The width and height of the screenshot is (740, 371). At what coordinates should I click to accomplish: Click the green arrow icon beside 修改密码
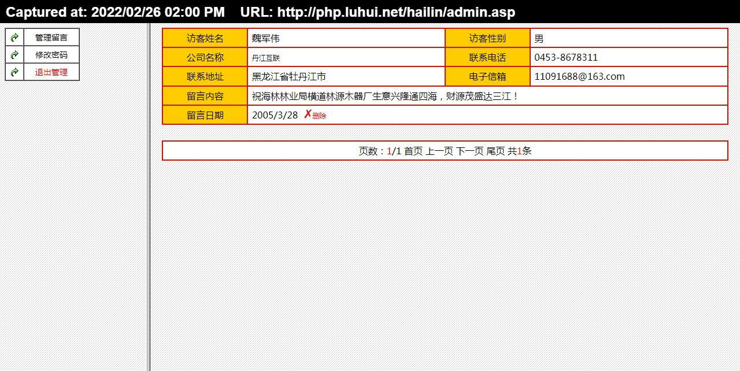coord(14,55)
